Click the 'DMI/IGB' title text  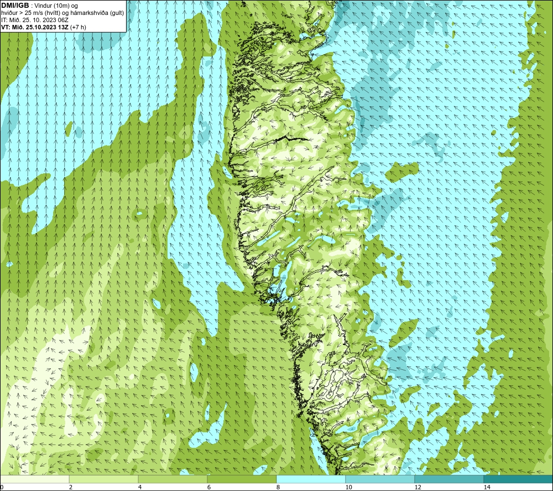[15, 6]
